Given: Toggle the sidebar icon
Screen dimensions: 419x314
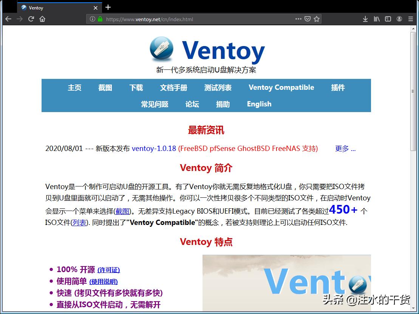Looking at the screenshot, I should 388,19.
